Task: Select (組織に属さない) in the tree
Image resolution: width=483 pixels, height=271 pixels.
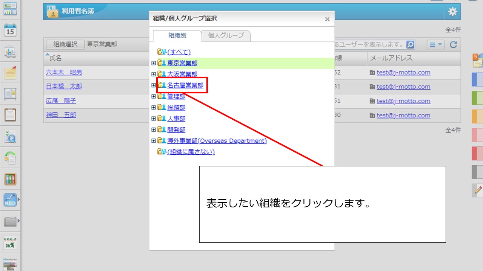Action: click(191, 152)
